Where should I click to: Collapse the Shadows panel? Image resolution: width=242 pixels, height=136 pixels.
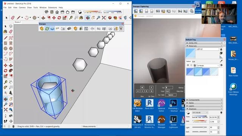pos(204,109)
